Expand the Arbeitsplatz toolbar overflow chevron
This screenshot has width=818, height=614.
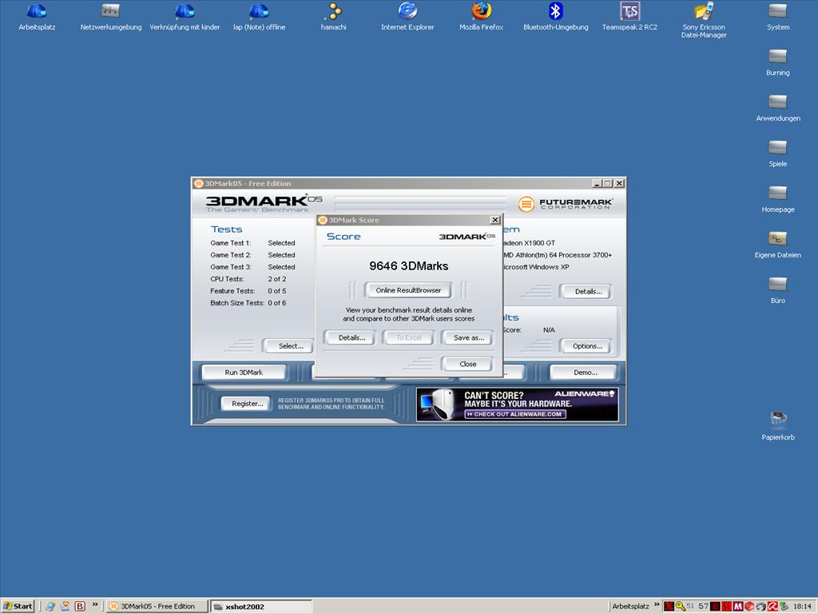tap(657, 604)
